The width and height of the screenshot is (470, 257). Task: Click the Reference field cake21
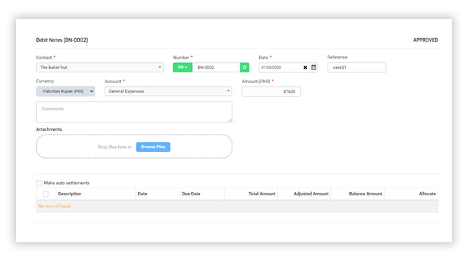tap(357, 67)
